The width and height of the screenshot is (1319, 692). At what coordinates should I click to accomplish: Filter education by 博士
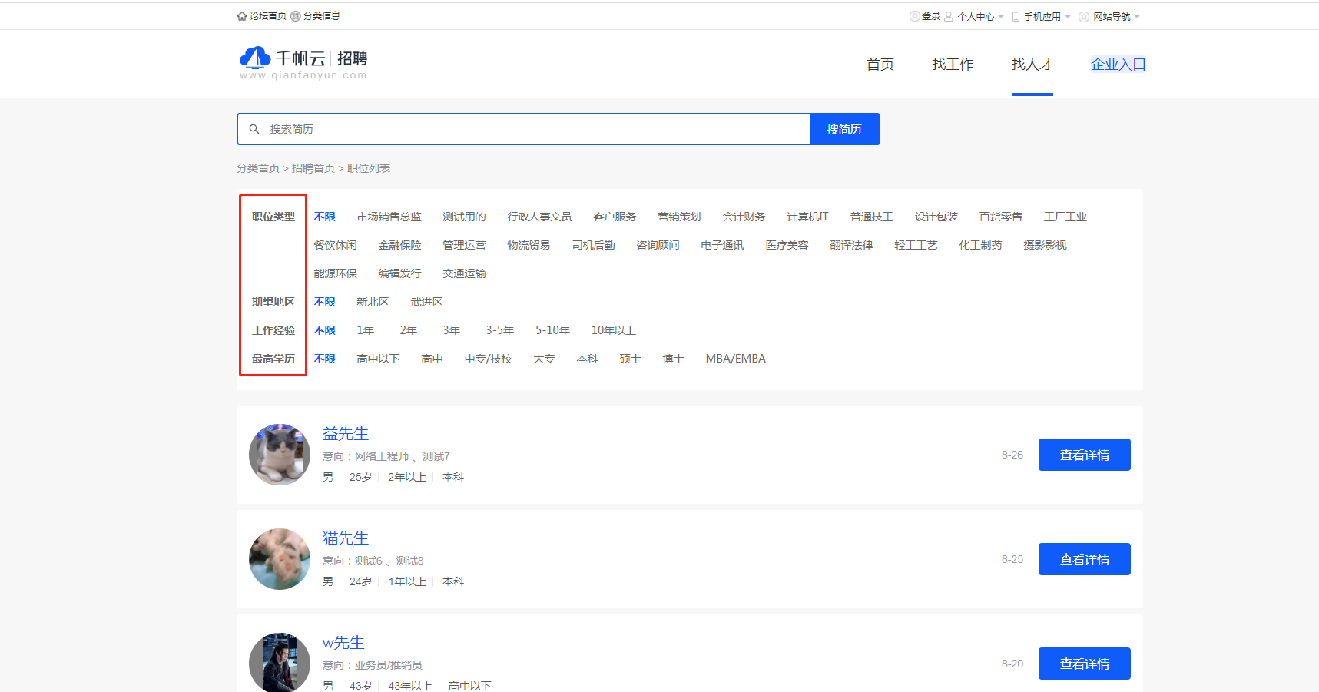[x=674, y=359]
